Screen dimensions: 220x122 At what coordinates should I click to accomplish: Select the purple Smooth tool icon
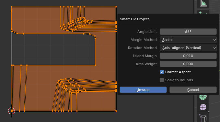coord(203,107)
